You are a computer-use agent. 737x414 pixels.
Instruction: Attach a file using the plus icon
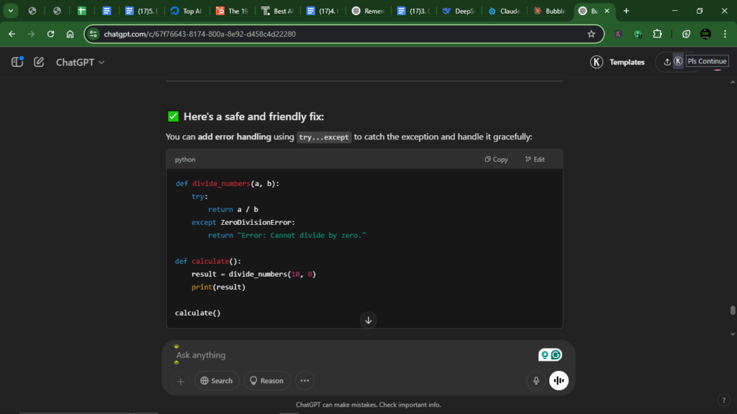click(180, 380)
